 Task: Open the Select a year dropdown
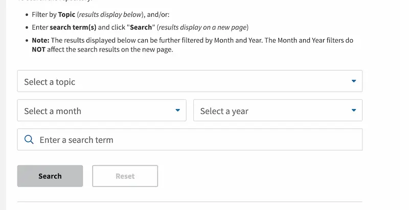278,110
